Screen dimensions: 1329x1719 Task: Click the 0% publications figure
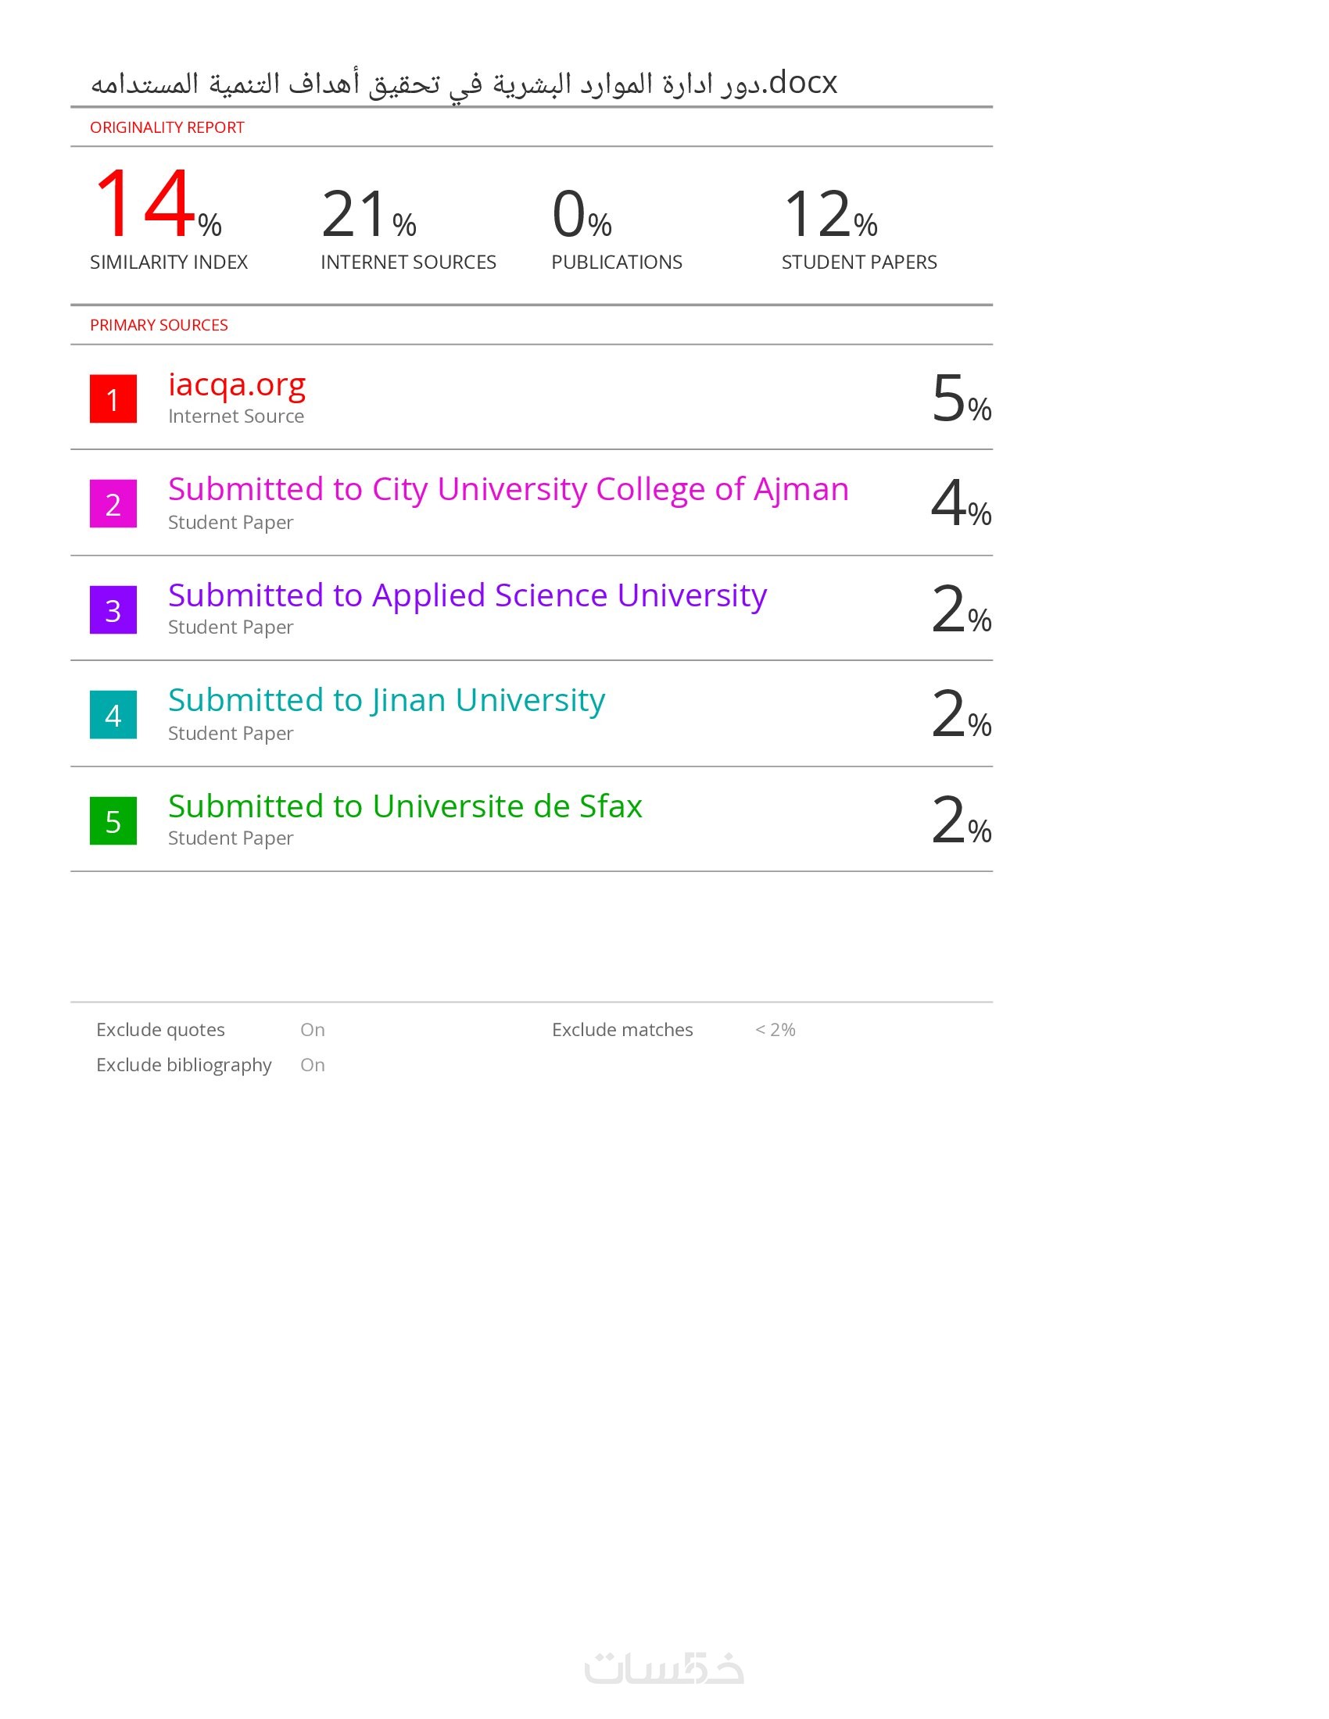pos(581,214)
